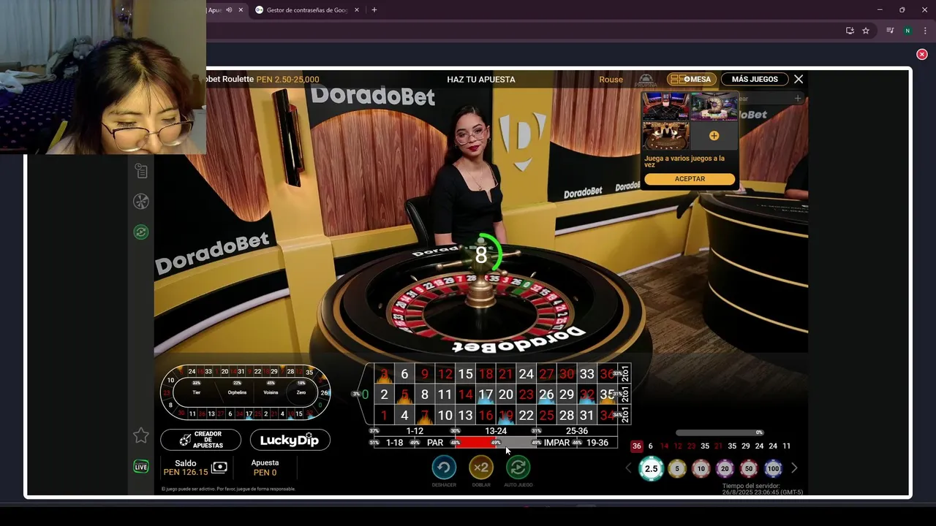The image size is (936, 526).
Task: Click last result 36 in history
Action: [637, 446]
